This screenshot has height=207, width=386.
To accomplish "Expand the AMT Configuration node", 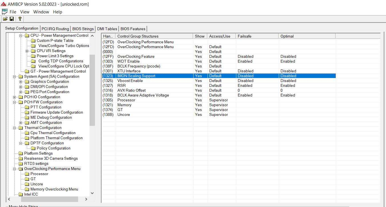I will coord(21,122).
